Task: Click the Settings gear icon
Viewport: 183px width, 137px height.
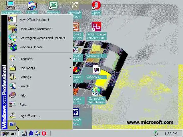Action: pyautogui.click(x=13, y=77)
